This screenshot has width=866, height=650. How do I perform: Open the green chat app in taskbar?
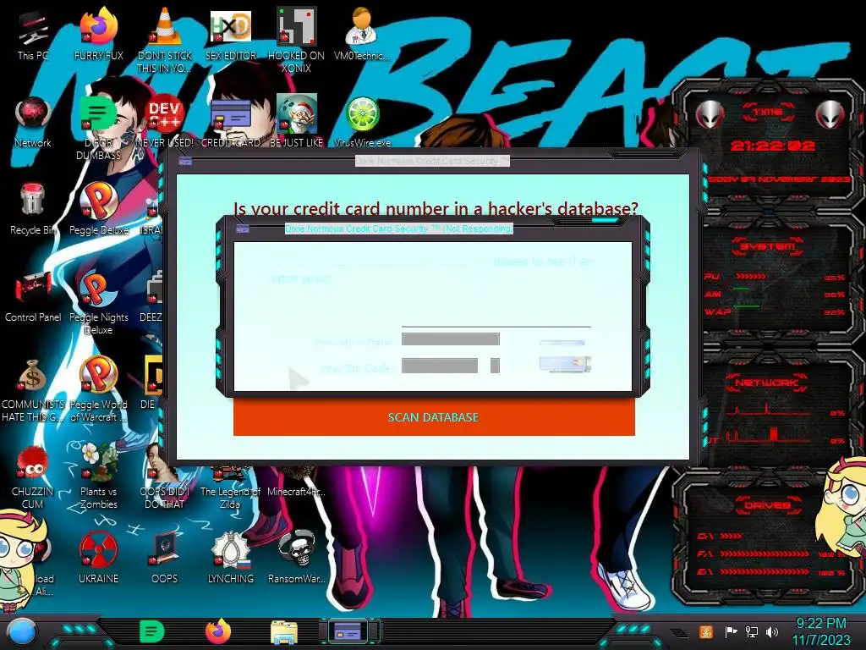(x=152, y=631)
